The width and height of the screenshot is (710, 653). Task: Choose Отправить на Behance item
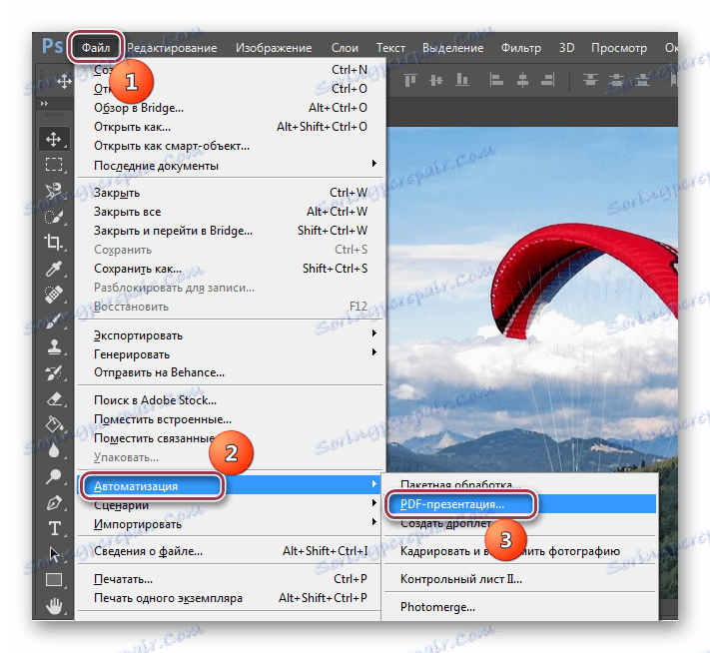tap(230, 372)
